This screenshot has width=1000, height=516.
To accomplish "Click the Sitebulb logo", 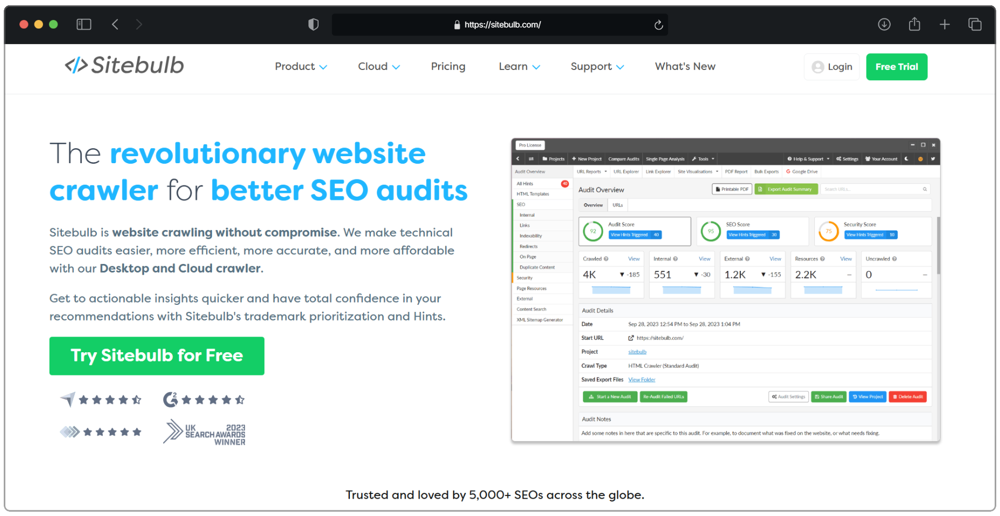I will 124,65.
